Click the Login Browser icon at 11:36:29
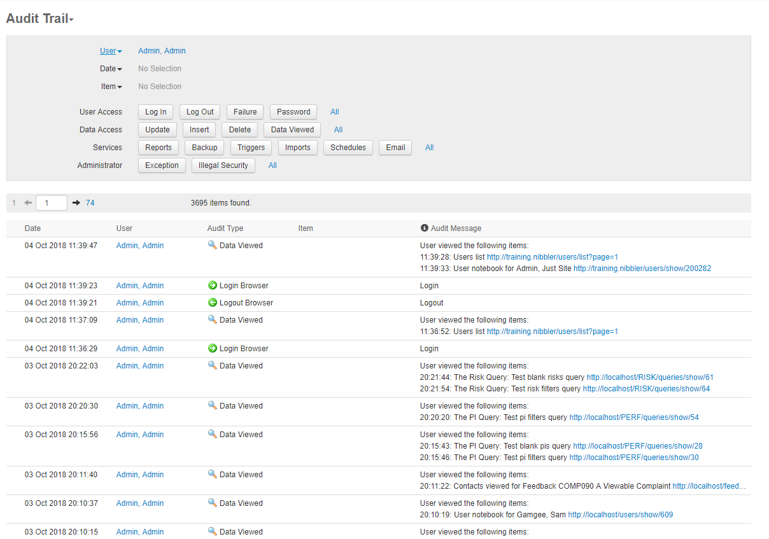The width and height of the screenshot is (769, 539). point(213,349)
